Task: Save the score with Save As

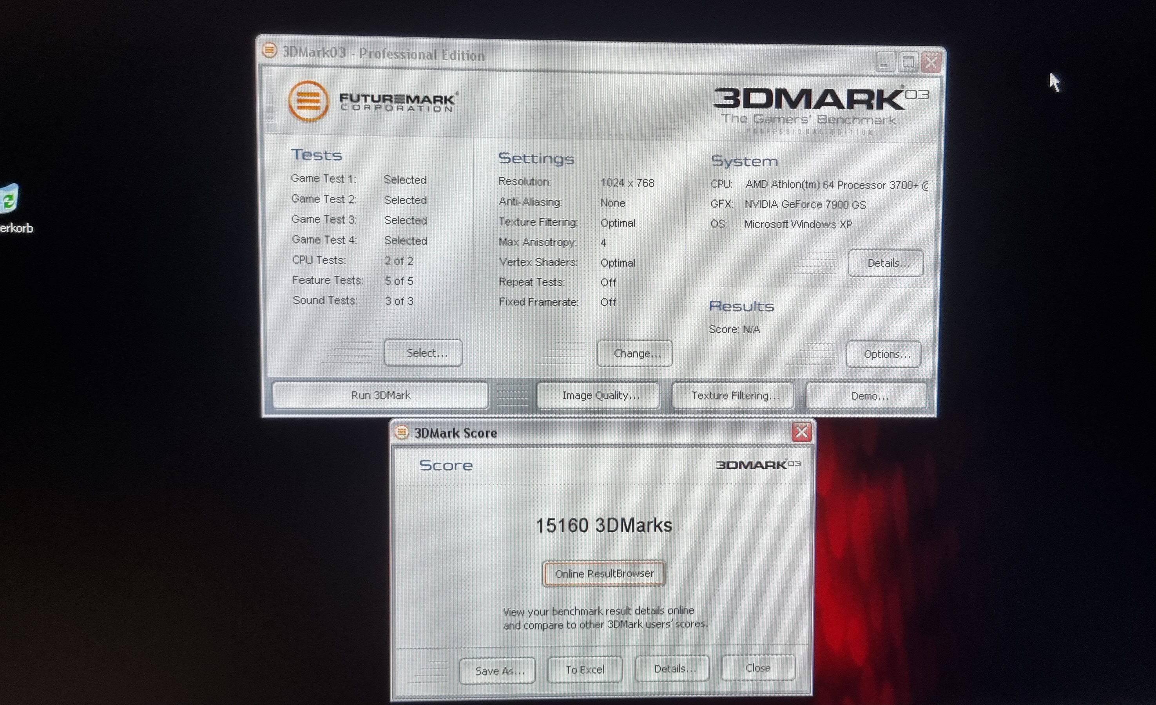Action: coord(497,671)
